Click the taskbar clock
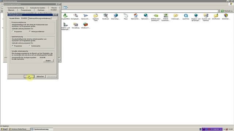This screenshot has height=131, width=234. click(231, 129)
